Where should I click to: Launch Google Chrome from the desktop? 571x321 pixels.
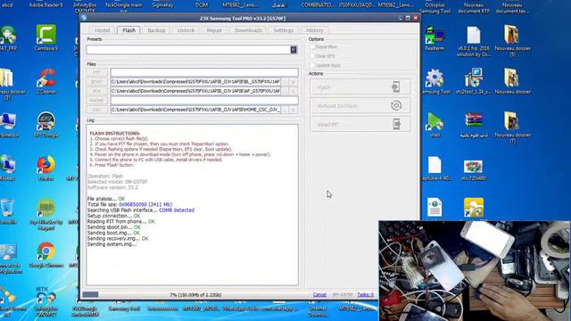point(46,255)
